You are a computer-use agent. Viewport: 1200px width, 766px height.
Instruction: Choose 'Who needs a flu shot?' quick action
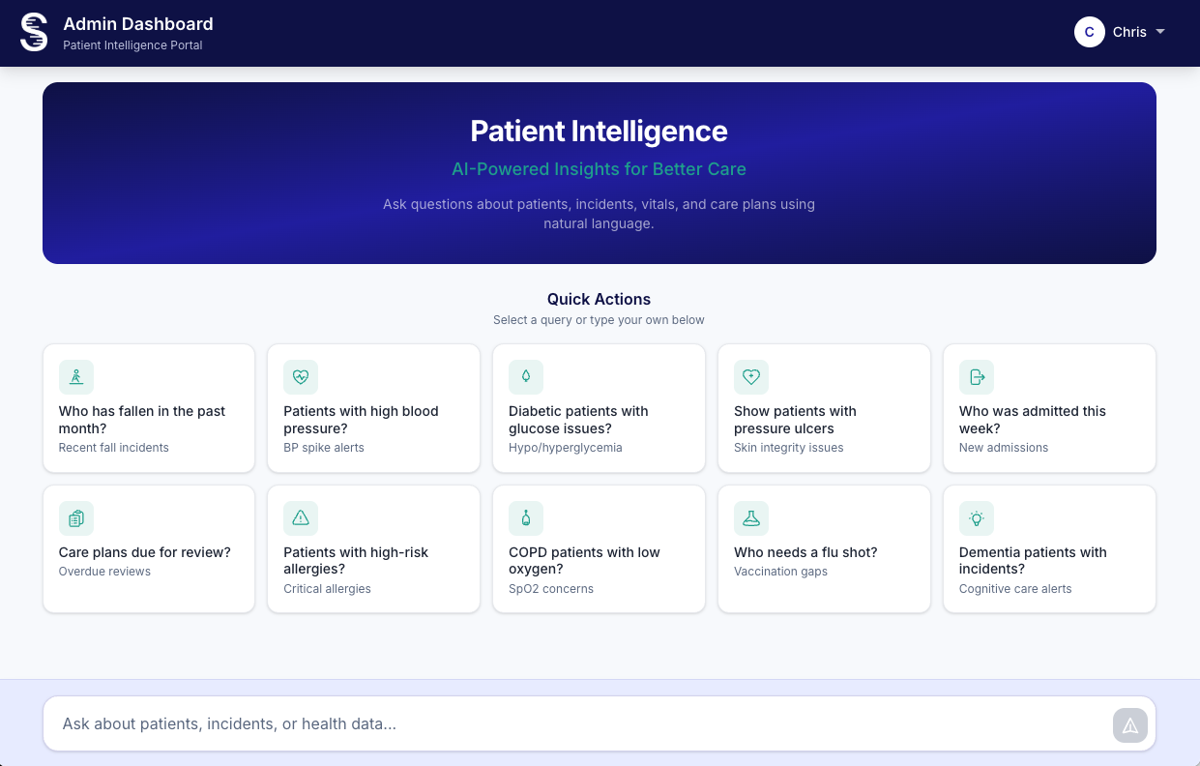click(824, 548)
